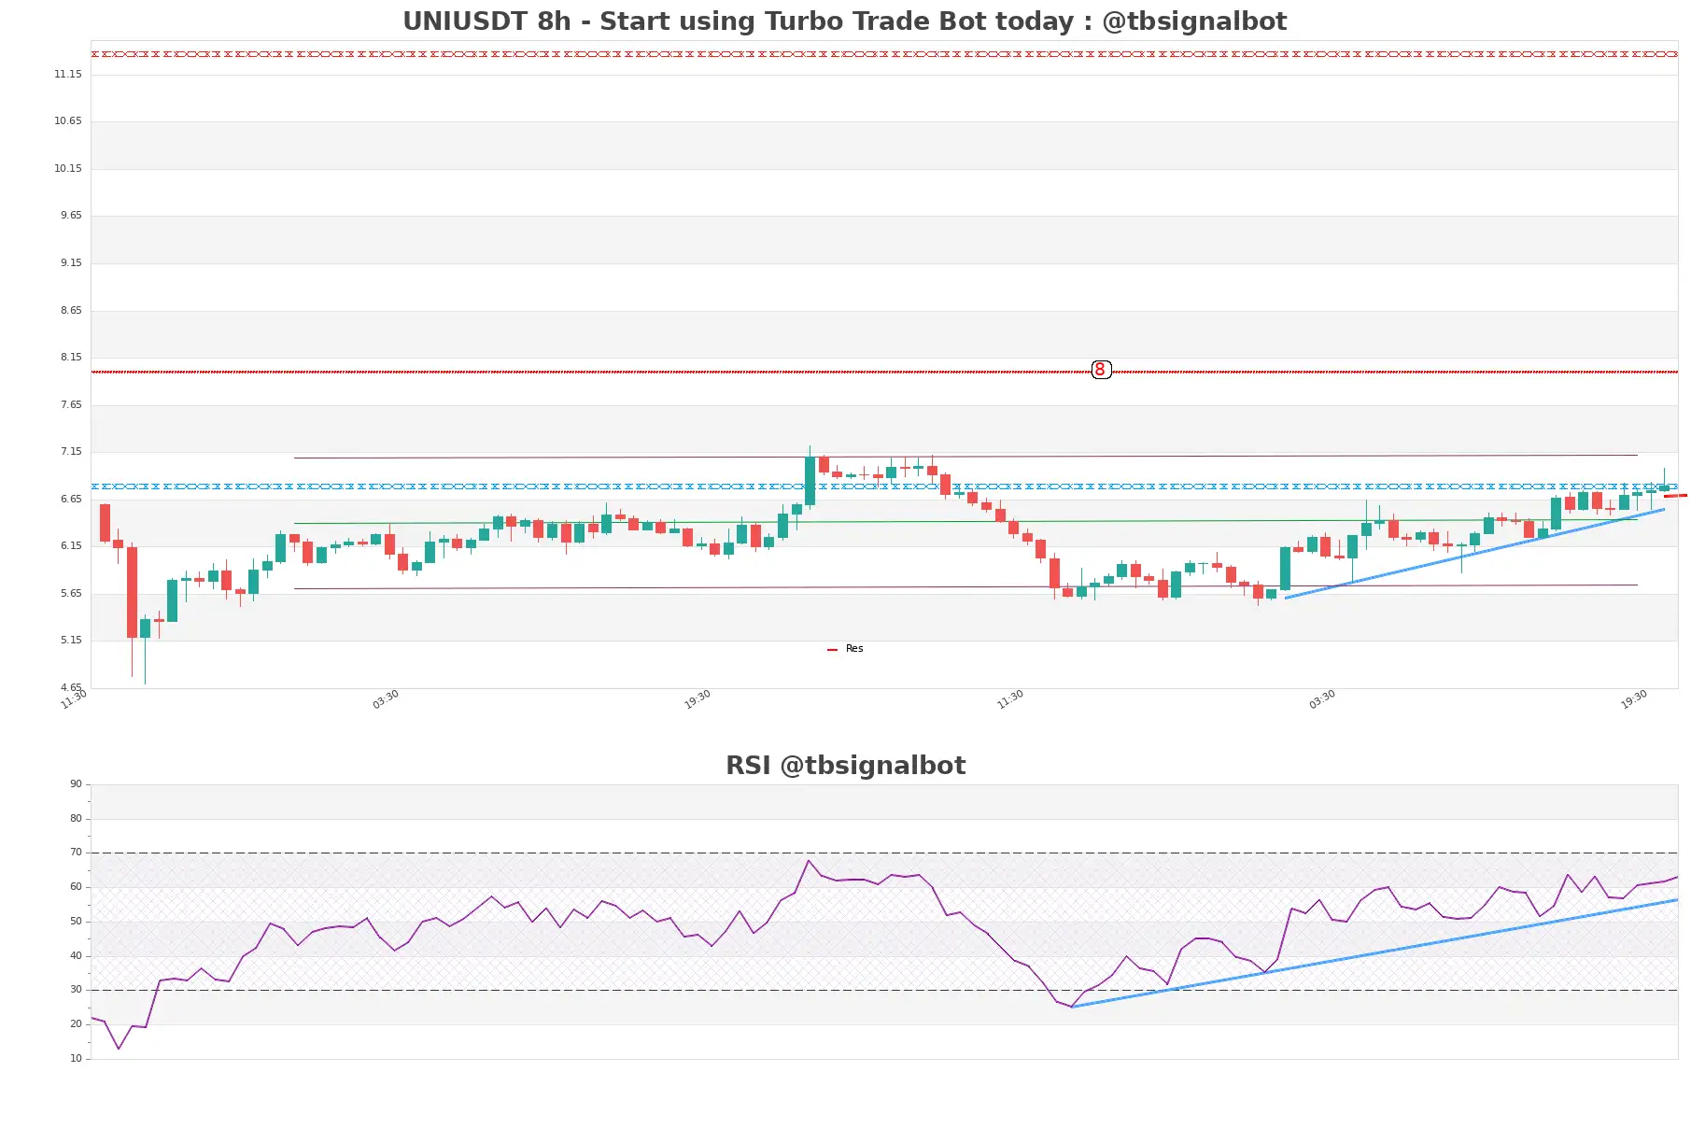Click the RSI 30 axis label

click(x=76, y=989)
